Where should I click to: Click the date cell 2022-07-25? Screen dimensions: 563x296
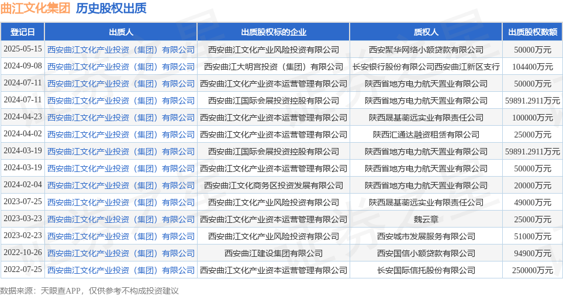[23, 270]
